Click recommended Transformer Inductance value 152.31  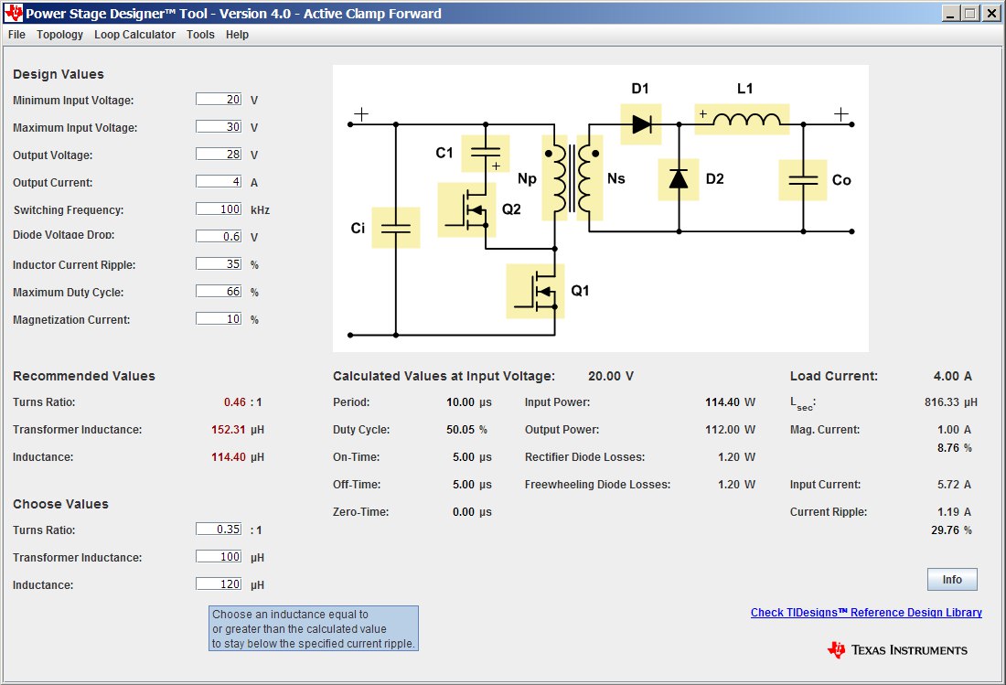[x=229, y=430]
